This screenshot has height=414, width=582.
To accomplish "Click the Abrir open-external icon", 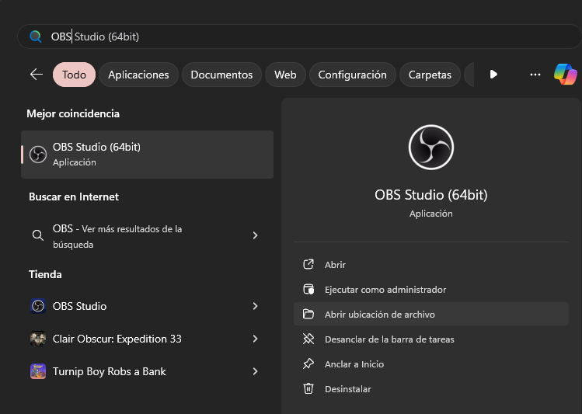I will [308, 265].
